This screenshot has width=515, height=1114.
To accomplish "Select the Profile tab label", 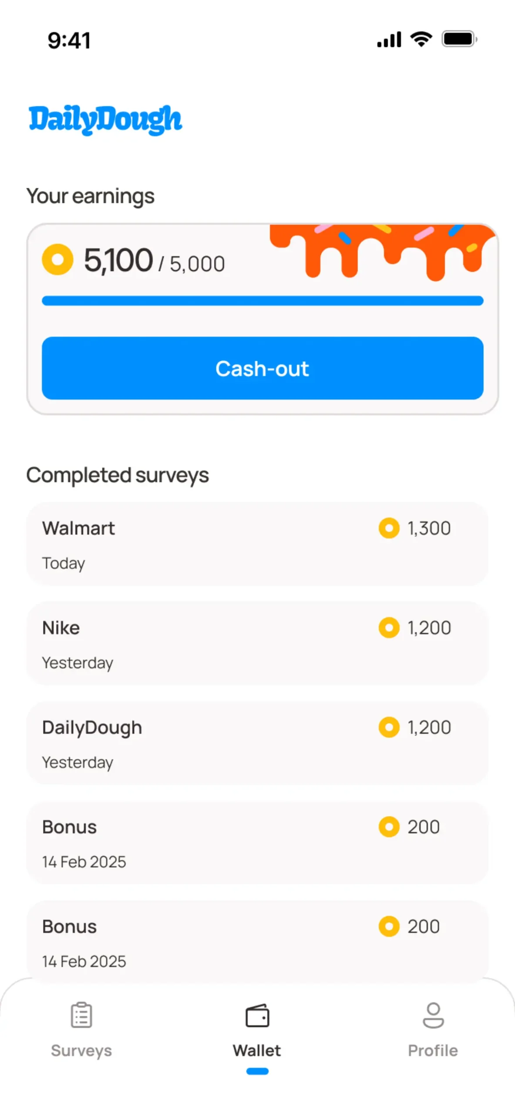I will click(433, 1050).
